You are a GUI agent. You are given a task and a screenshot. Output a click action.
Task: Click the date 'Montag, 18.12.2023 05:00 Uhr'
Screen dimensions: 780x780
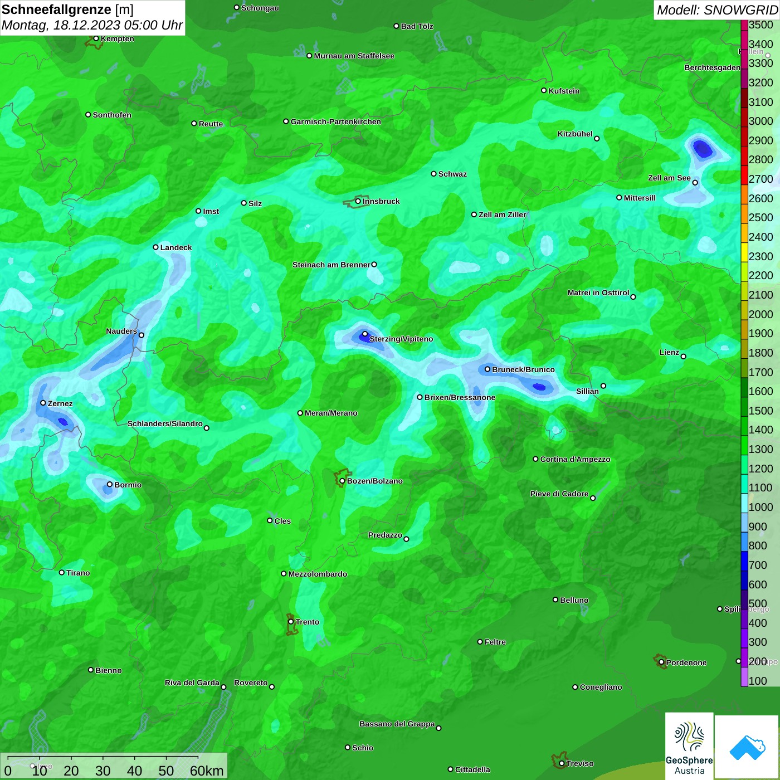[92, 25]
